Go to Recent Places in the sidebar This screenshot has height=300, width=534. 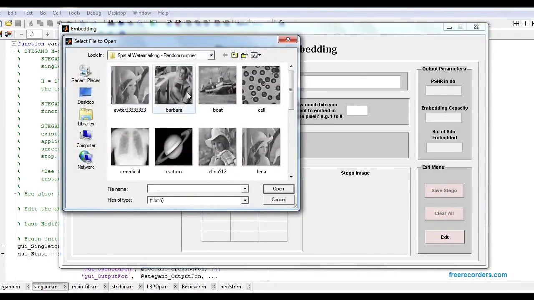(x=86, y=74)
